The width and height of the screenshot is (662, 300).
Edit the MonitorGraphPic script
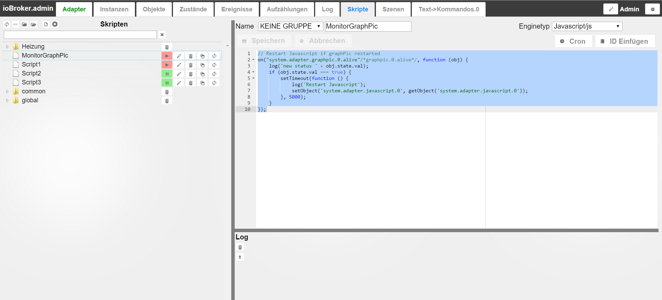(179, 56)
